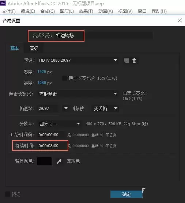Click the delete preset trash icon
The width and height of the screenshot is (185, 203).
coord(134,61)
